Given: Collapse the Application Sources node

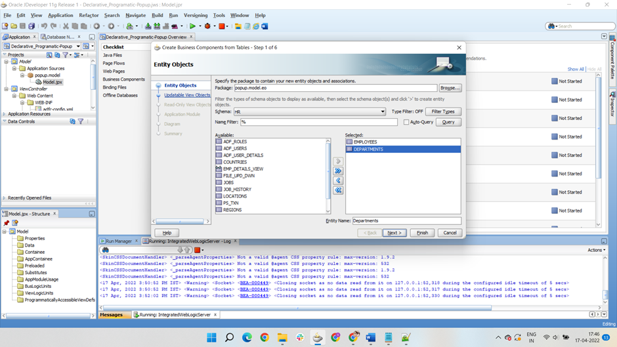Looking at the screenshot, I should [14, 68].
